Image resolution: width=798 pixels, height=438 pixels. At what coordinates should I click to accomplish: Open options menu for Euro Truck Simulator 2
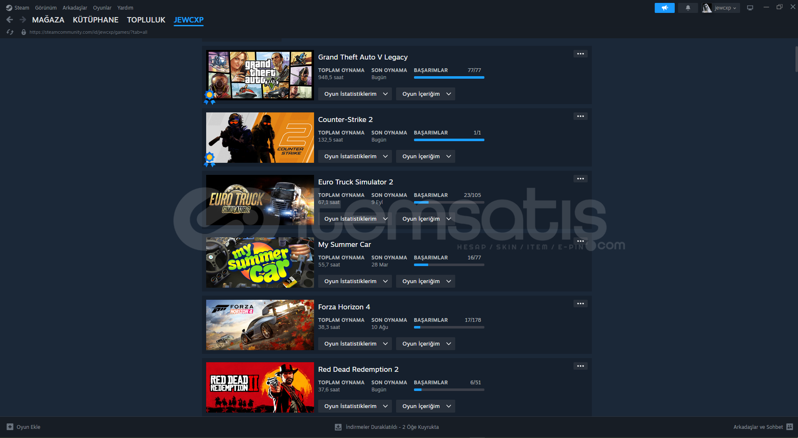click(x=581, y=179)
